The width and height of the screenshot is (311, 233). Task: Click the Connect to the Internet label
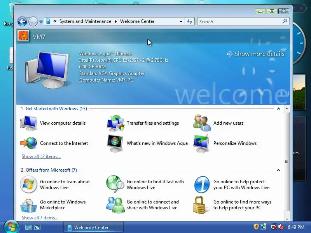[x=64, y=143]
